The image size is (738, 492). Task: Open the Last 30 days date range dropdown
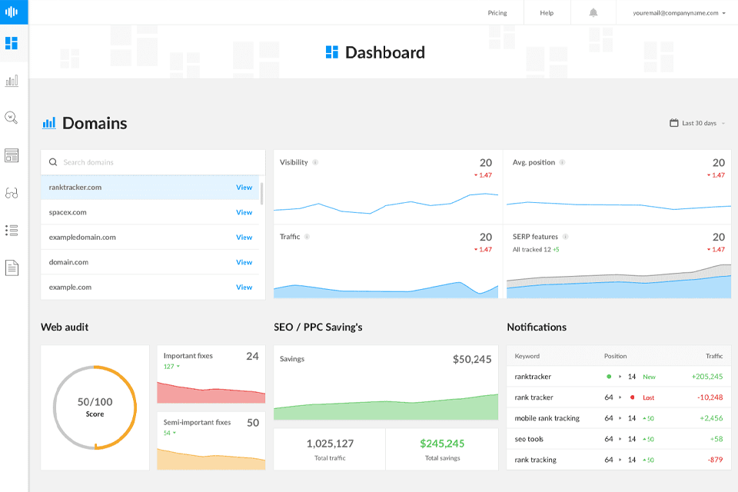[696, 122]
